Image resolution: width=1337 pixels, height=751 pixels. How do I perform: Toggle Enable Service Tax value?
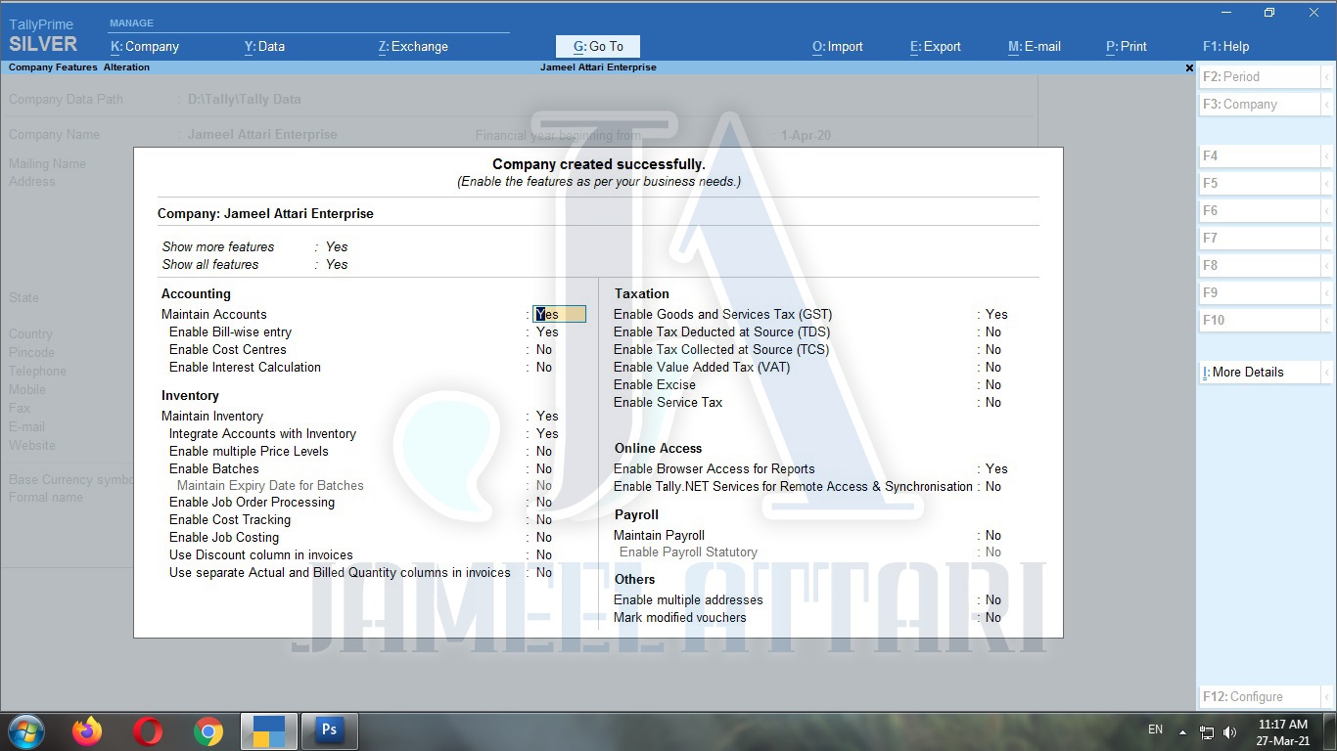(x=993, y=402)
